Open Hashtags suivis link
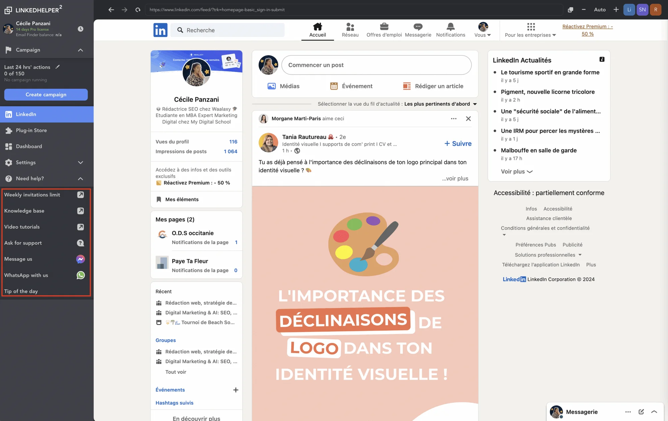This screenshot has width=668, height=421. point(174,403)
